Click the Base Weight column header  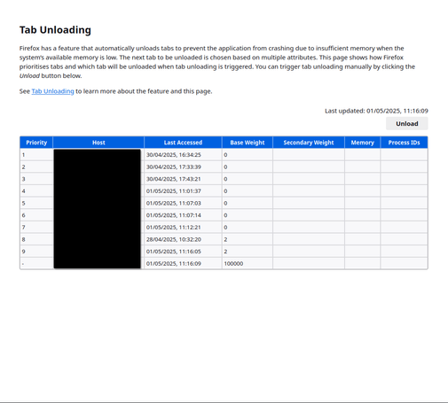click(x=248, y=143)
